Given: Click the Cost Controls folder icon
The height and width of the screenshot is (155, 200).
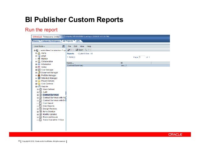Looking at the screenshot, I should click(x=39, y=84).
